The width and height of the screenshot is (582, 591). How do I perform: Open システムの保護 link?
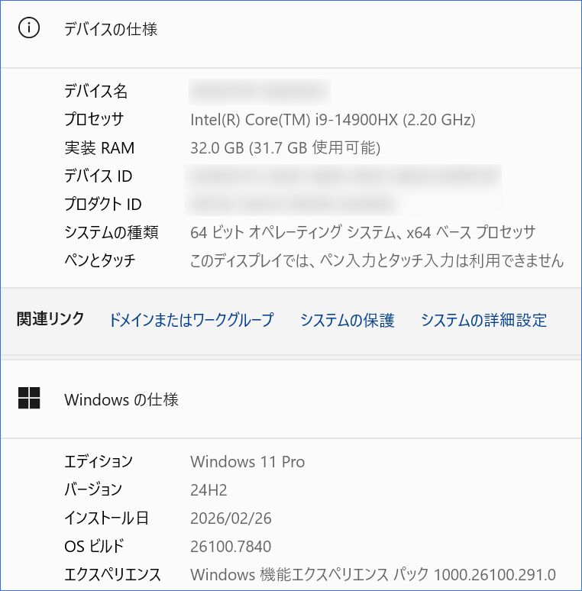347,320
